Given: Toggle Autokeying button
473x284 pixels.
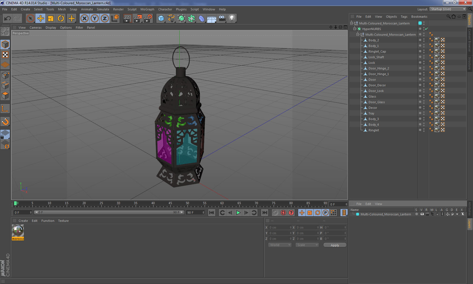Looking at the screenshot, I should 283,213.
